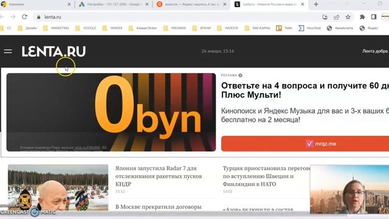Select the Lenta.ru tab
Image resolution: width=389 pixels, height=219 pixels.
[x=269, y=4]
